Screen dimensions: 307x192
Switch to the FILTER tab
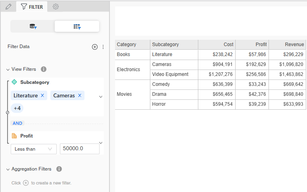pyautogui.click(x=32, y=7)
